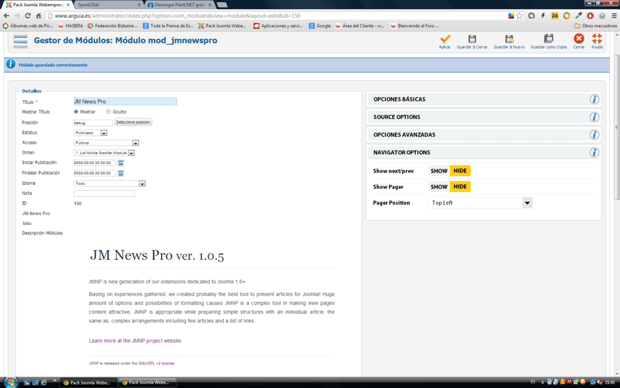The height and width of the screenshot is (388, 620).
Task: Close the Descargar Paint.NET tab
Action: (210, 5)
